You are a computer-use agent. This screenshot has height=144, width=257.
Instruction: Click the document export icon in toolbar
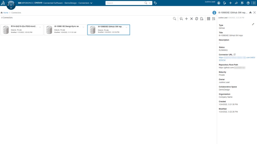point(202,19)
